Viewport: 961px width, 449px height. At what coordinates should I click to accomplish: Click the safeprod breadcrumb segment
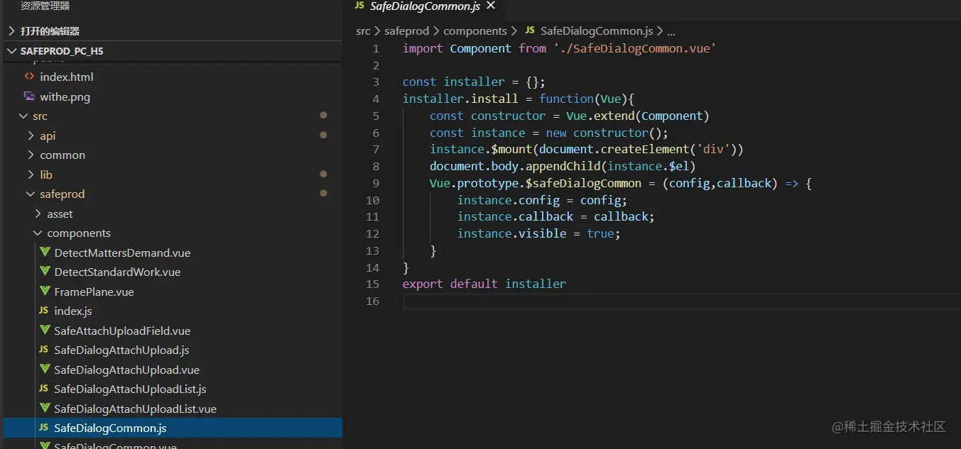[x=407, y=31]
